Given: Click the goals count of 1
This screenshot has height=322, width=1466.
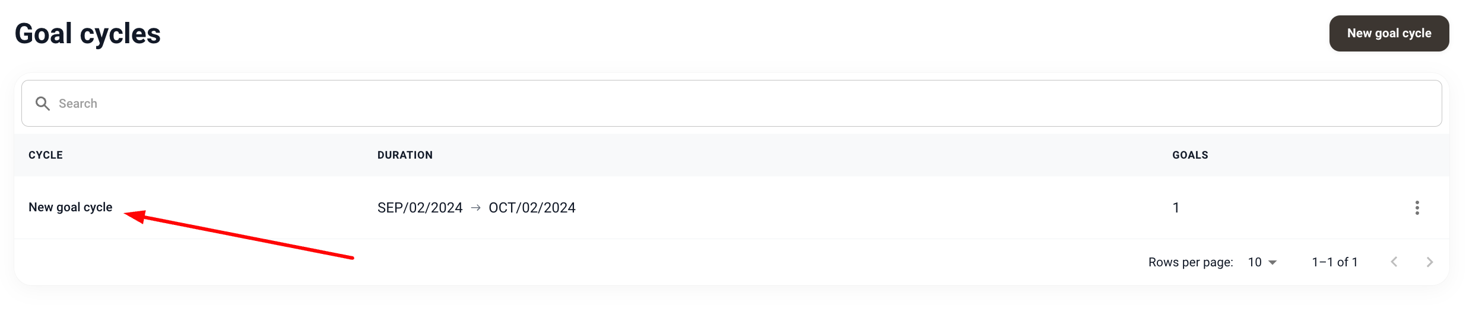Looking at the screenshot, I should [1176, 208].
